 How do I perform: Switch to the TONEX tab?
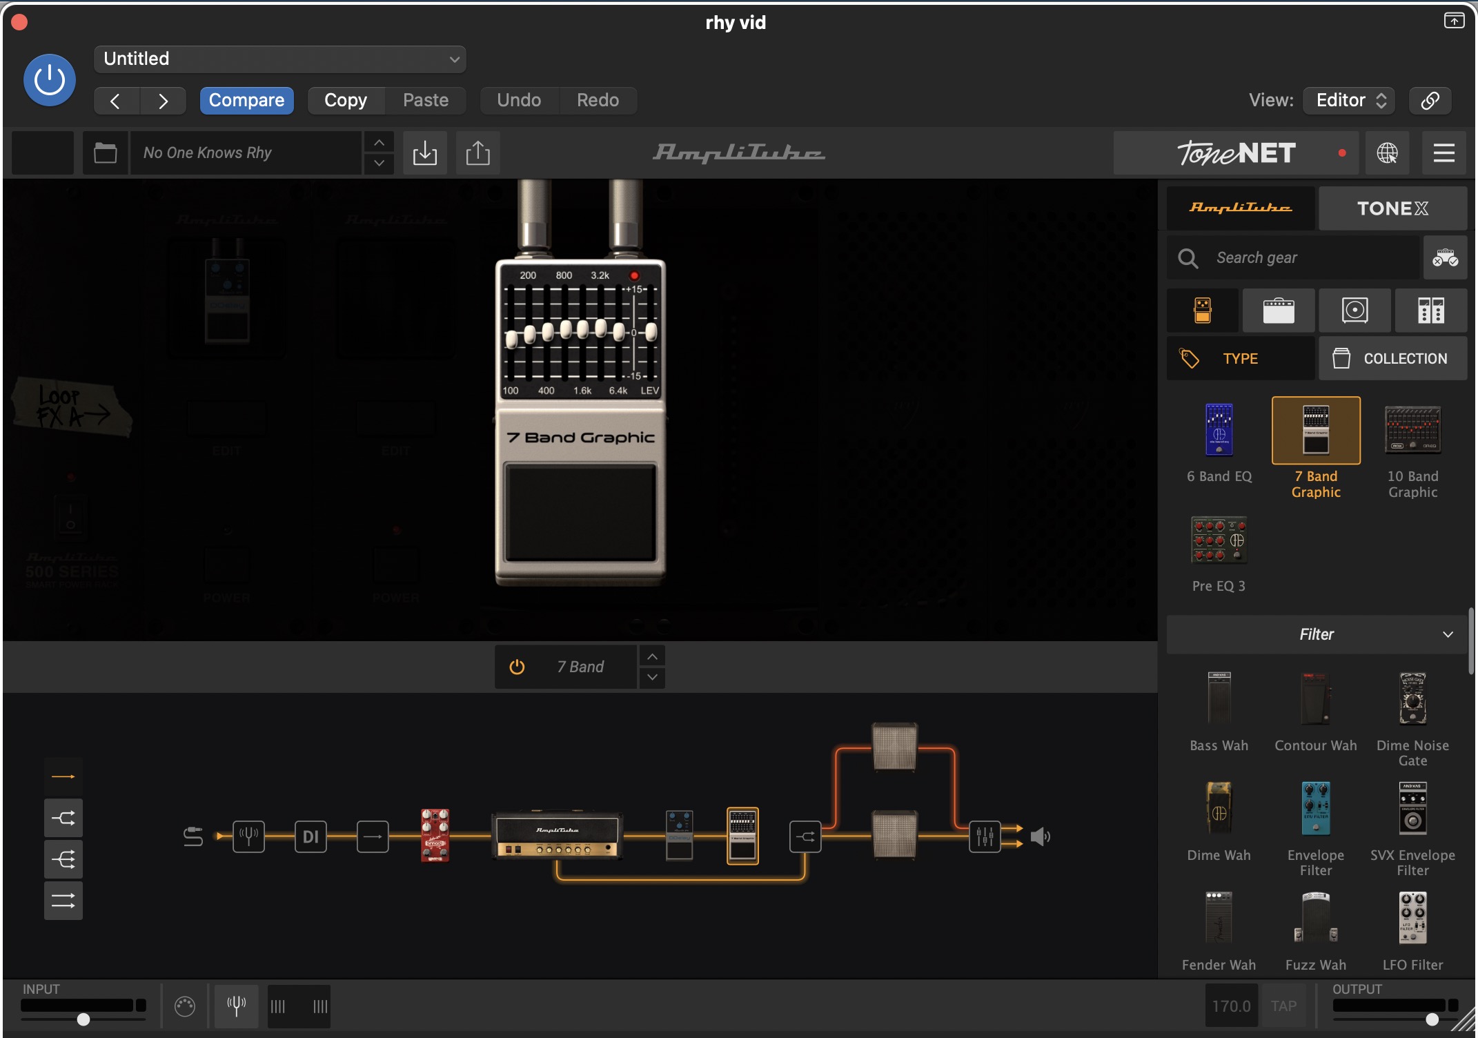pyautogui.click(x=1392, y=208)
